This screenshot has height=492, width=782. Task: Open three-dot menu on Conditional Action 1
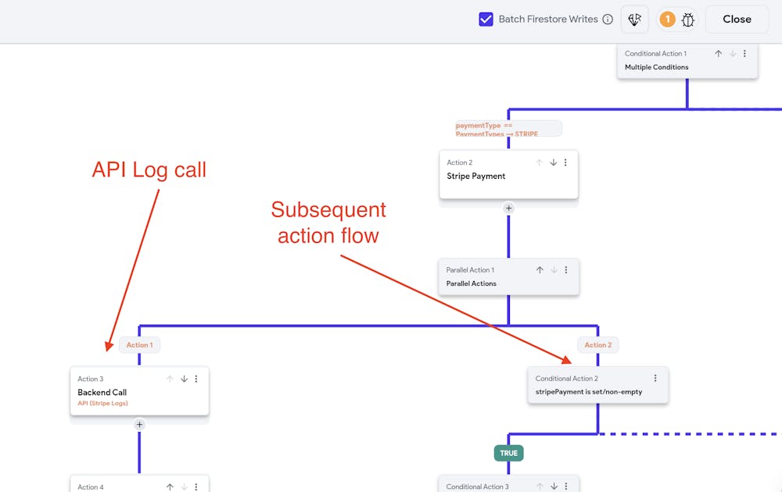tap(744, 54)
